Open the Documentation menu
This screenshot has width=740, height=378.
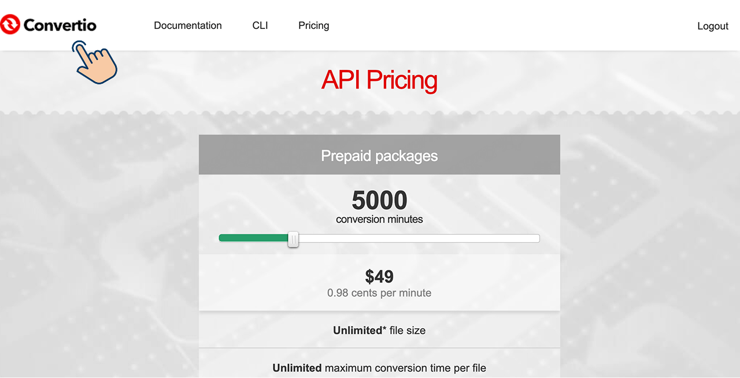coord(188,25)
